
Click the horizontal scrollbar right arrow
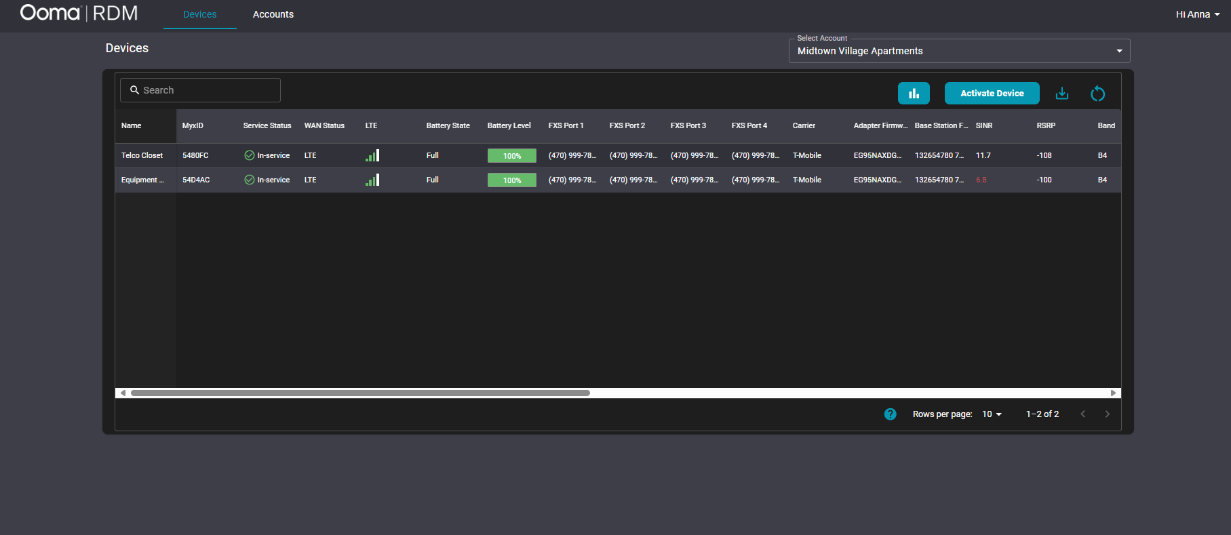tap(1113, 393)
